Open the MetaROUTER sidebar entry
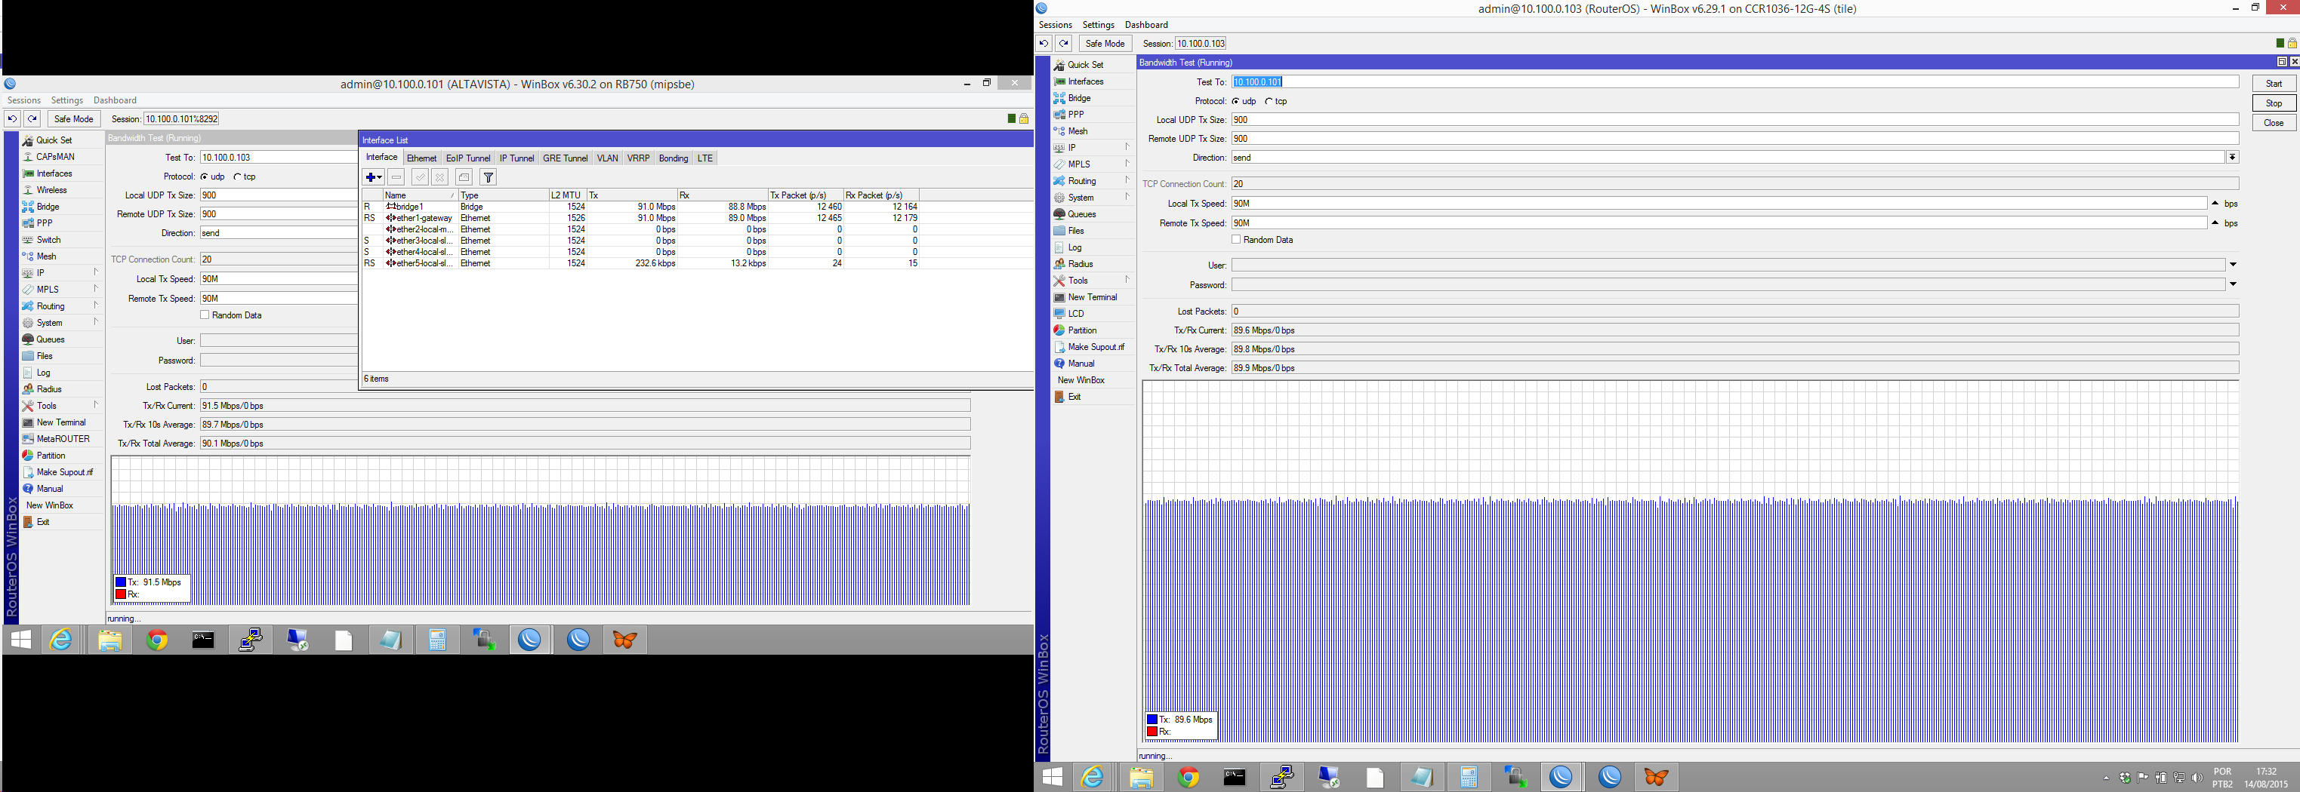2300x792 pixels. [x=63, y=439]
